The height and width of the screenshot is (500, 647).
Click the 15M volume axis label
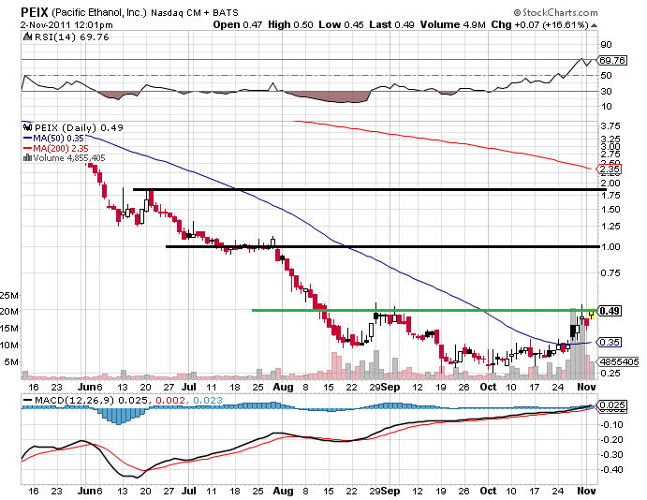9,329
